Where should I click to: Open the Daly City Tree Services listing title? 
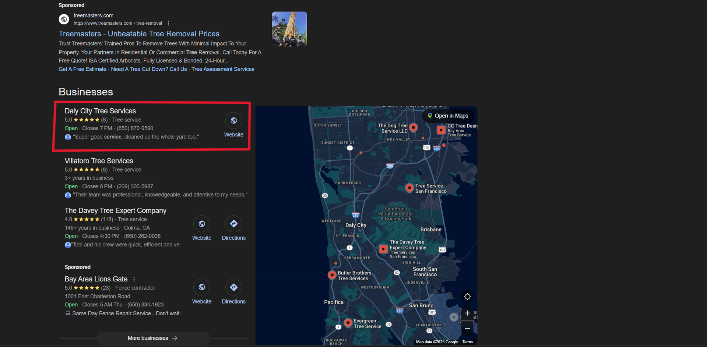(100, 111)
